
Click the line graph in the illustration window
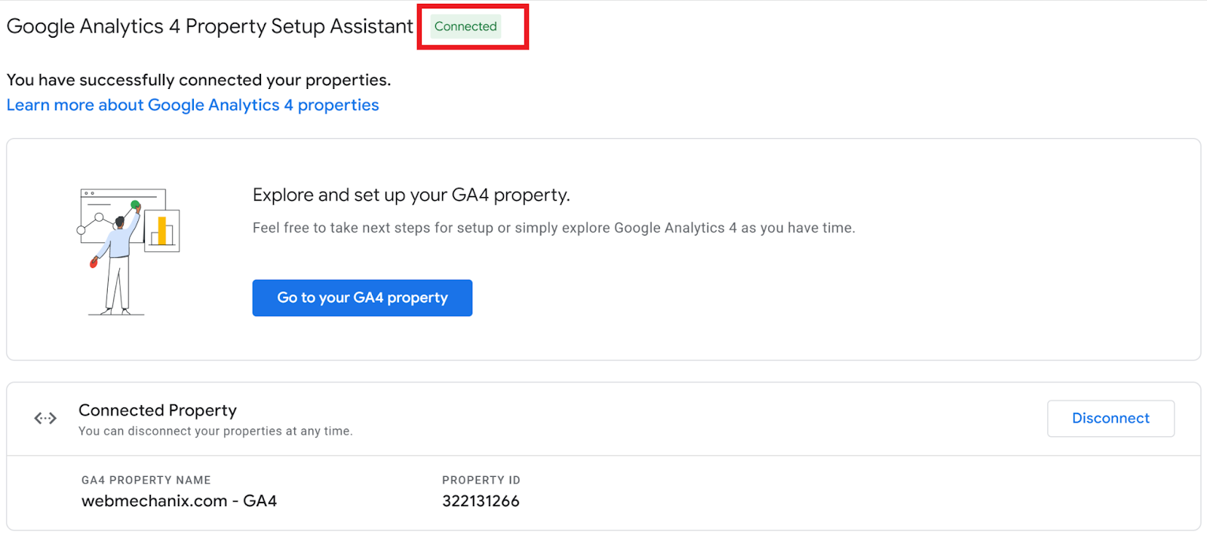94,223
